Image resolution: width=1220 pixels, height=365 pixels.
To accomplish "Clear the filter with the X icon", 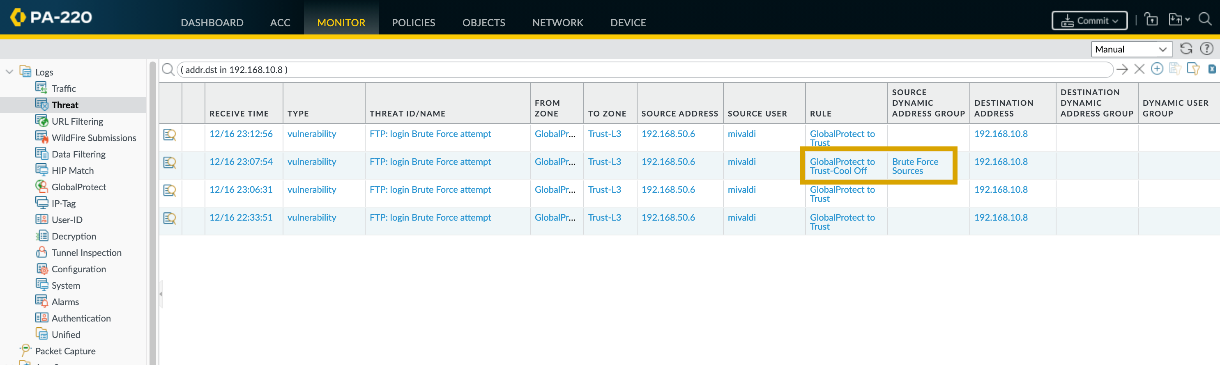I will [x=1139, y=69].
